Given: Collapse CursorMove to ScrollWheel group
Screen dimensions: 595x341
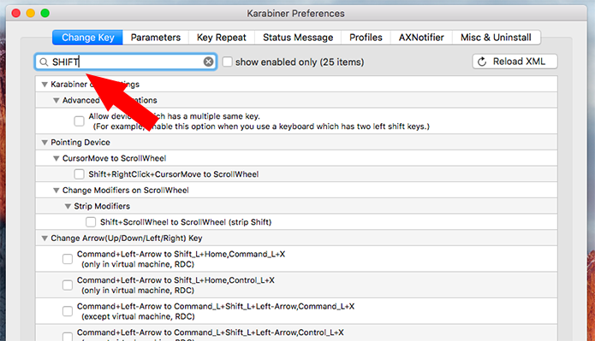Looking at the screenshot, I should pyautogui.click(x=57, y=158).
